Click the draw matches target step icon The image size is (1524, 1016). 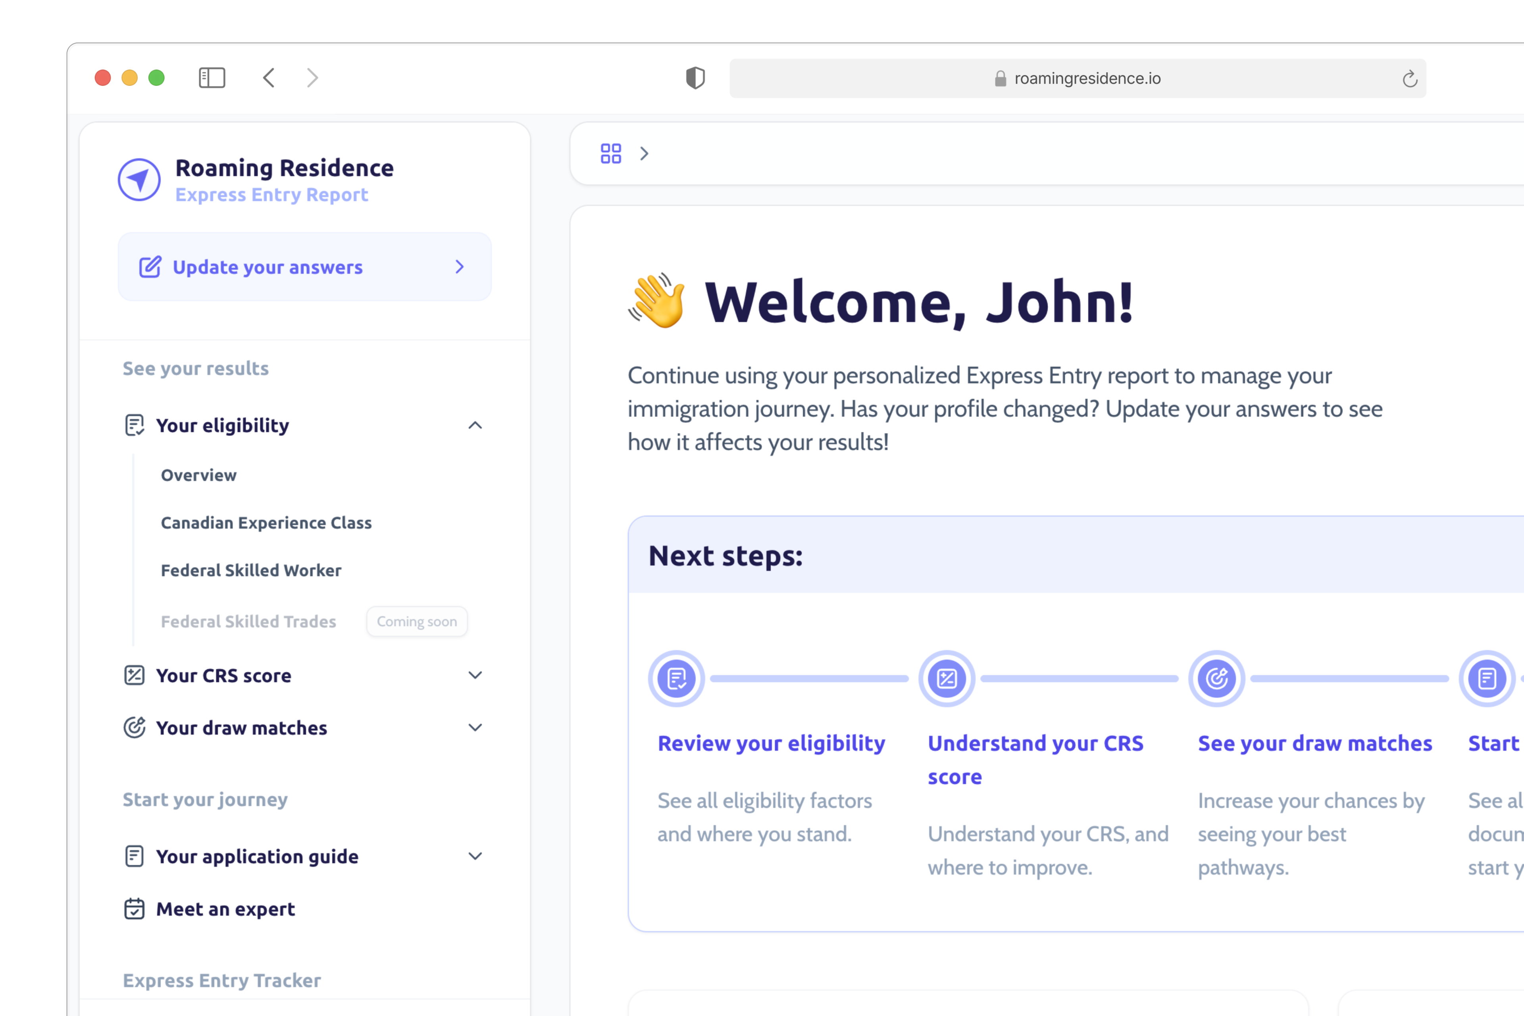1216,678
